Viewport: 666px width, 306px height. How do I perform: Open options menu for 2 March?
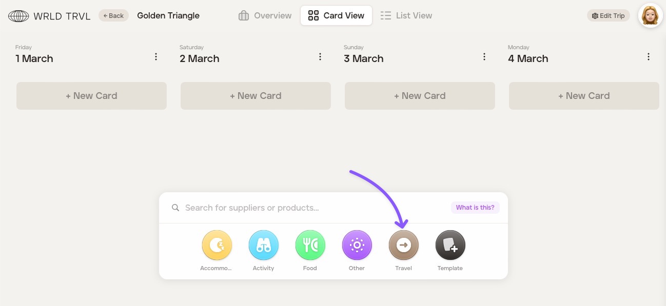click(x=320, y=57)
